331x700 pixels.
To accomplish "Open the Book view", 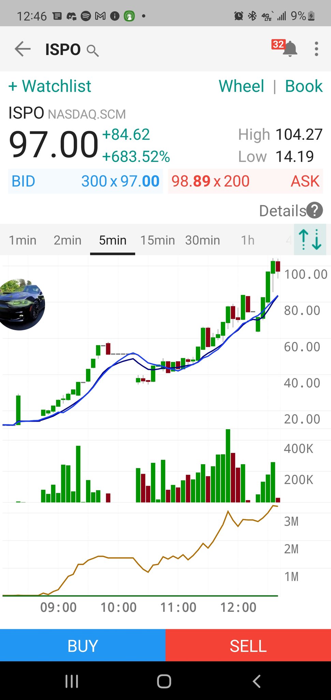I will 304,86.
